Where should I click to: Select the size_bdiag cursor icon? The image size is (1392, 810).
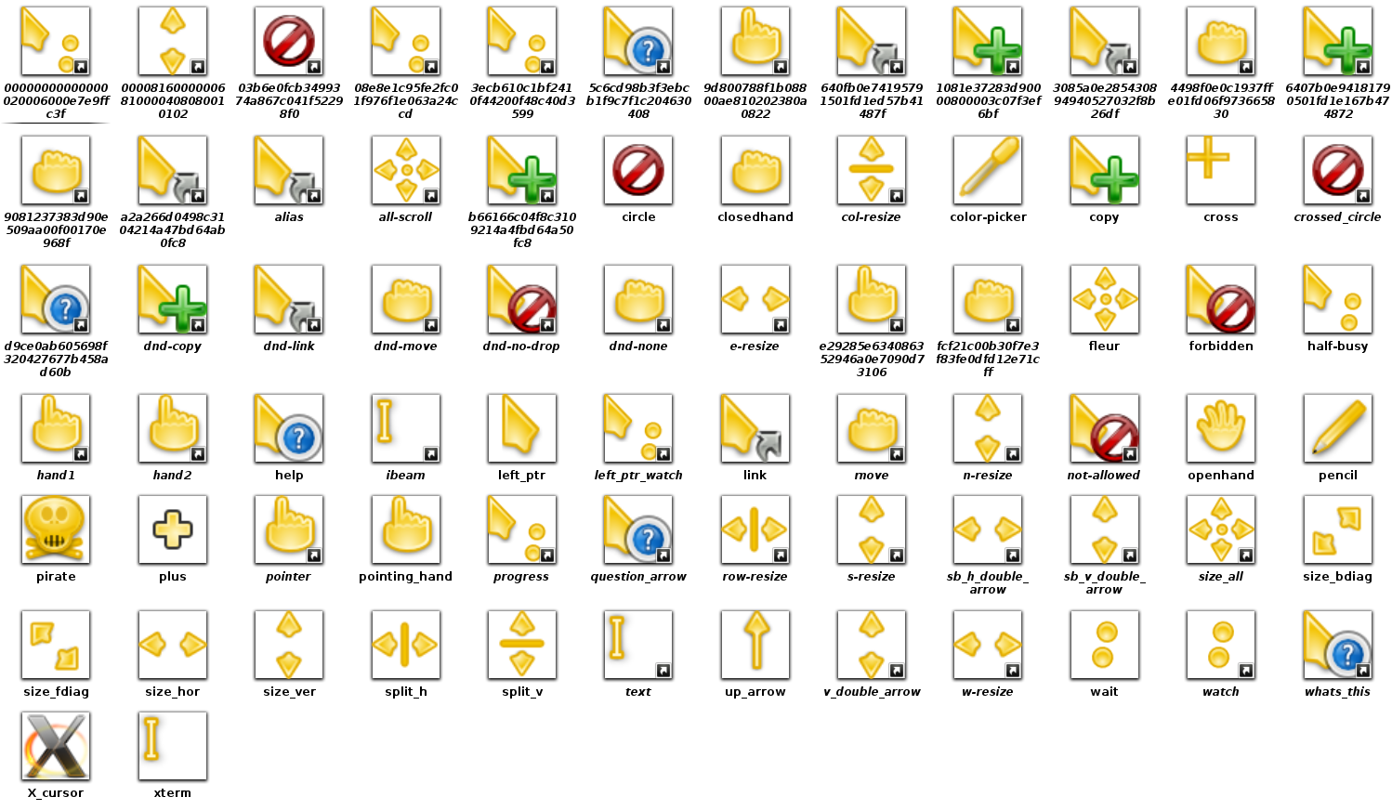(1338, 529)
